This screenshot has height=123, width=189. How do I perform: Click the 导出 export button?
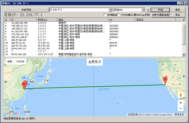pyautogui.click(x=177, y=15)
